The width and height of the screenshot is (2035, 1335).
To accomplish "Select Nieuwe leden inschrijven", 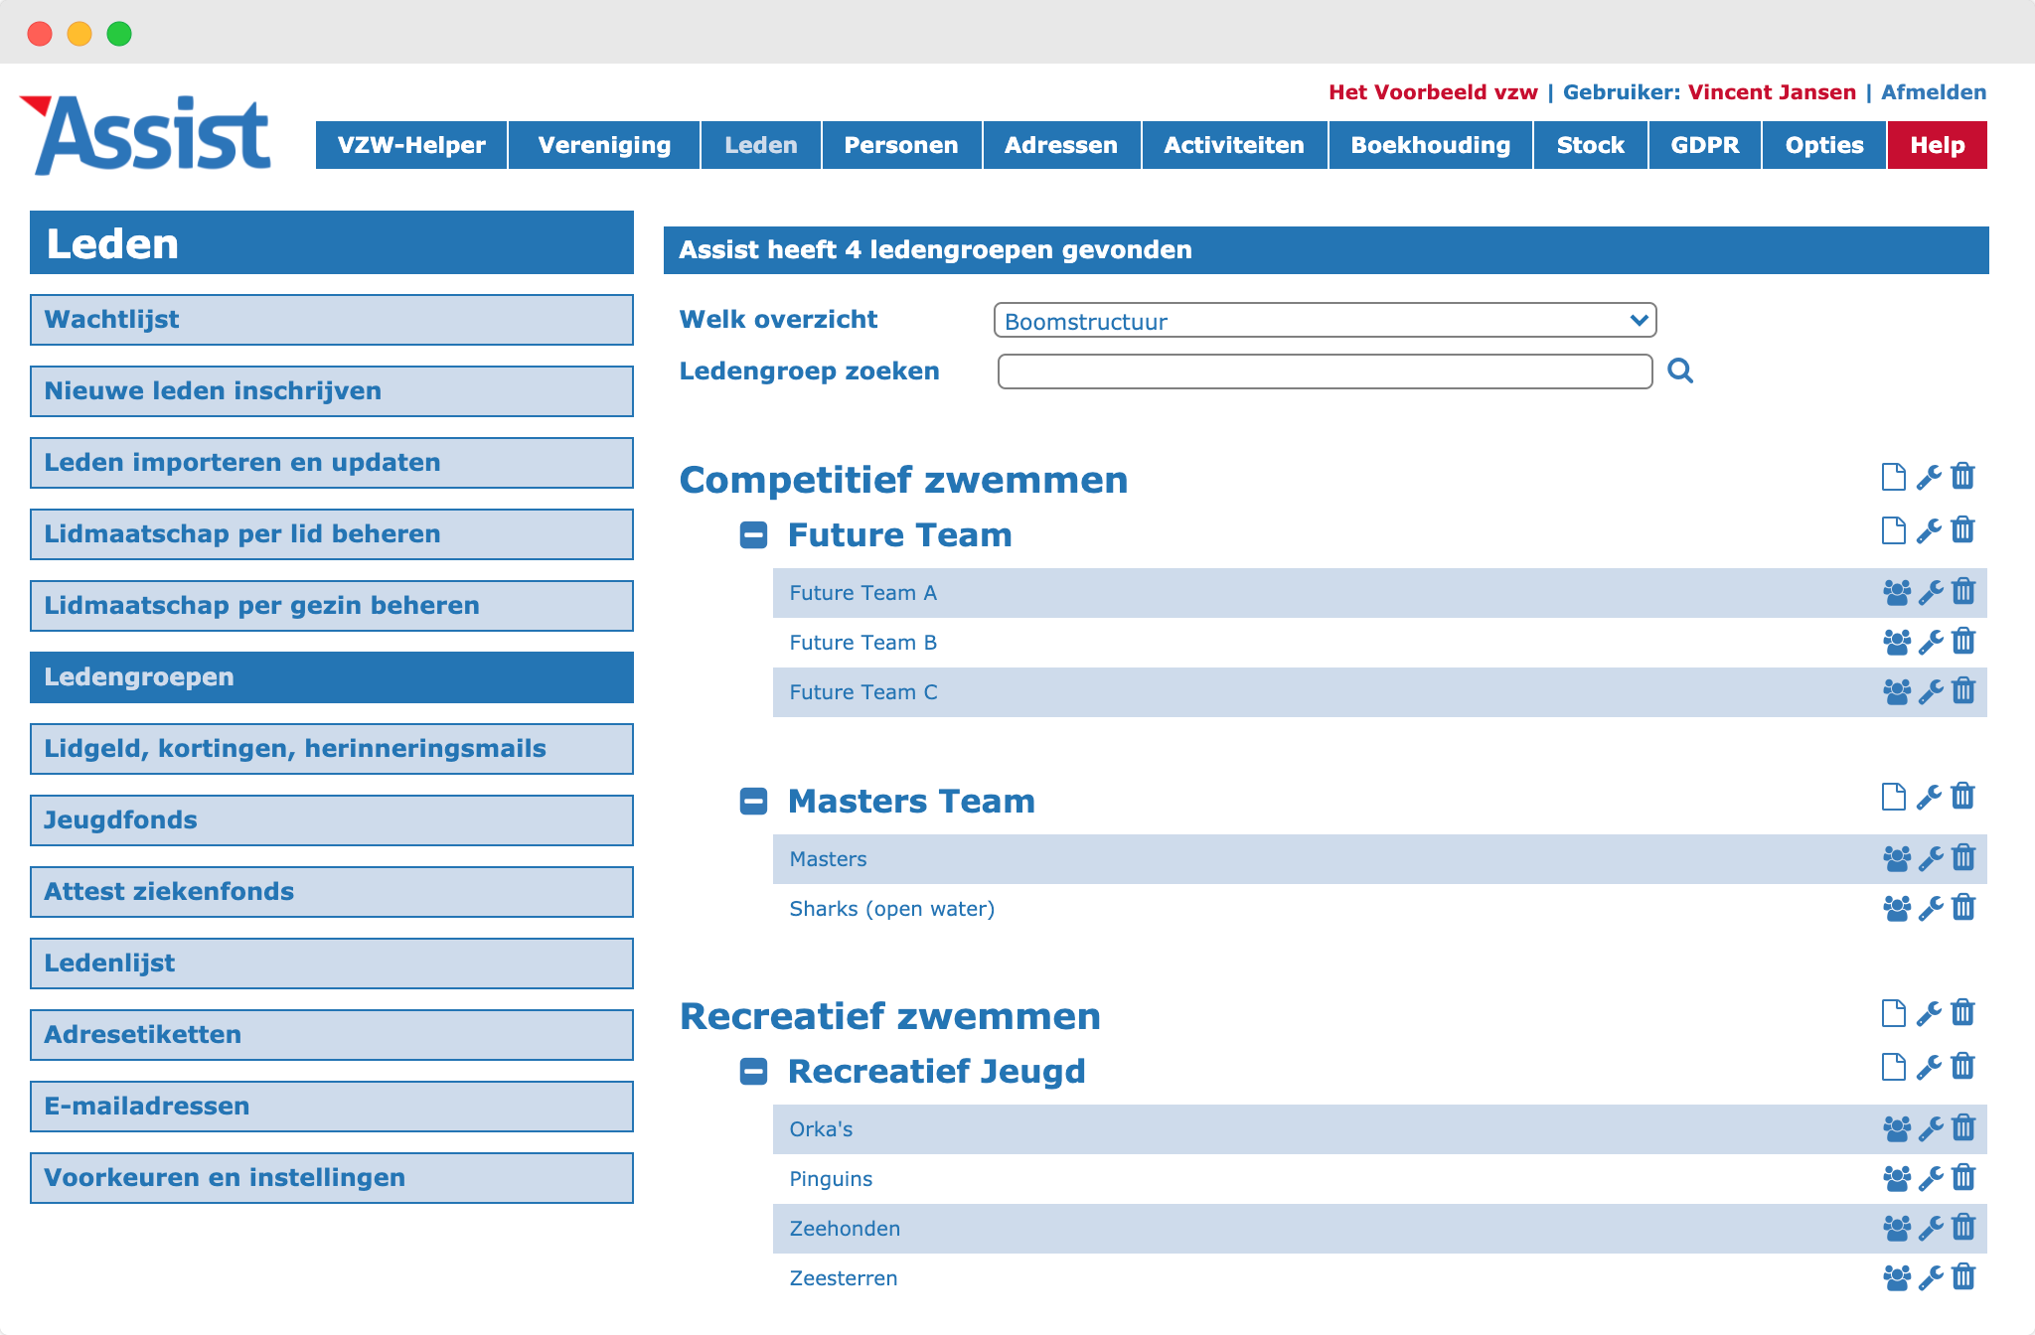I will tap(332, 391).
